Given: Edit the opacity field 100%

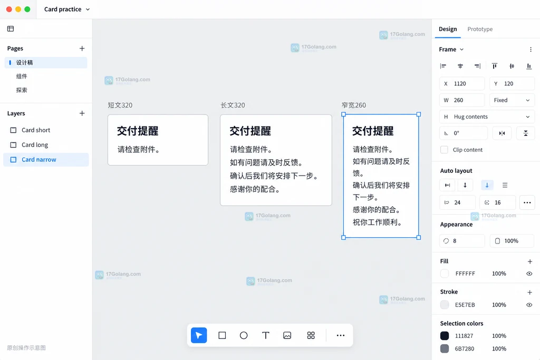Looking at the screenshot, I should click(x=512, y=241).
